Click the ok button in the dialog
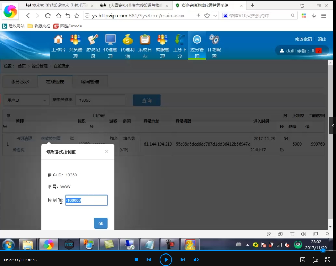Screen dimensions: 336x266 tap(101, 223)
